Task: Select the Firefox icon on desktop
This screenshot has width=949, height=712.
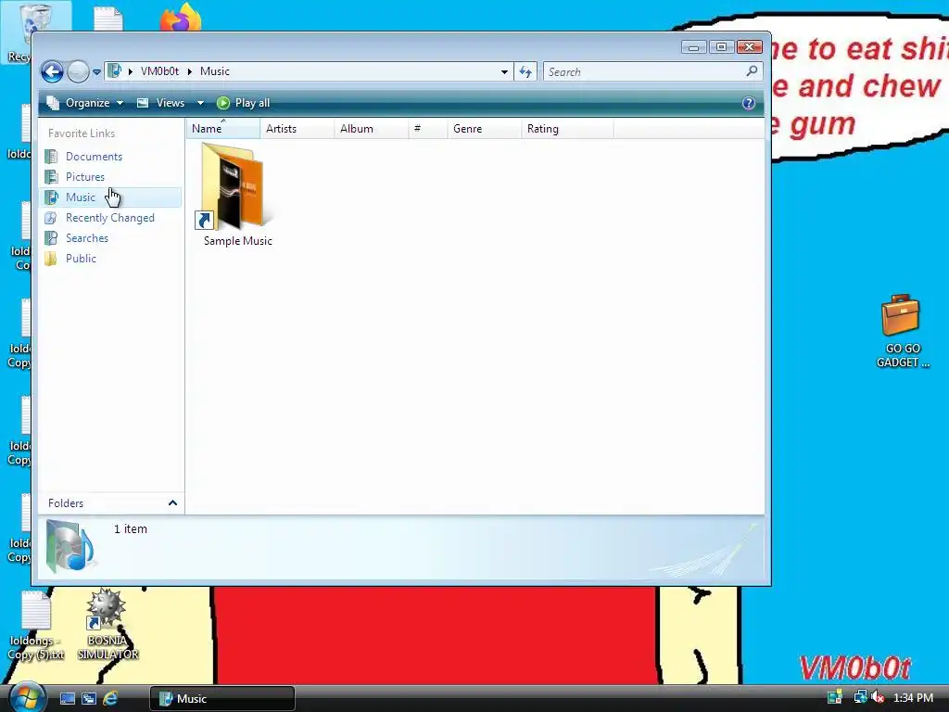Action: 181,17
